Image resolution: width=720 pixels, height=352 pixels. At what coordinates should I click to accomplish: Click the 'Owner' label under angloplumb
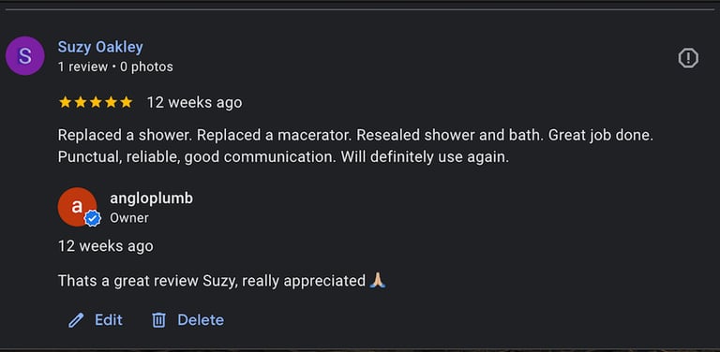pos(129,218)
